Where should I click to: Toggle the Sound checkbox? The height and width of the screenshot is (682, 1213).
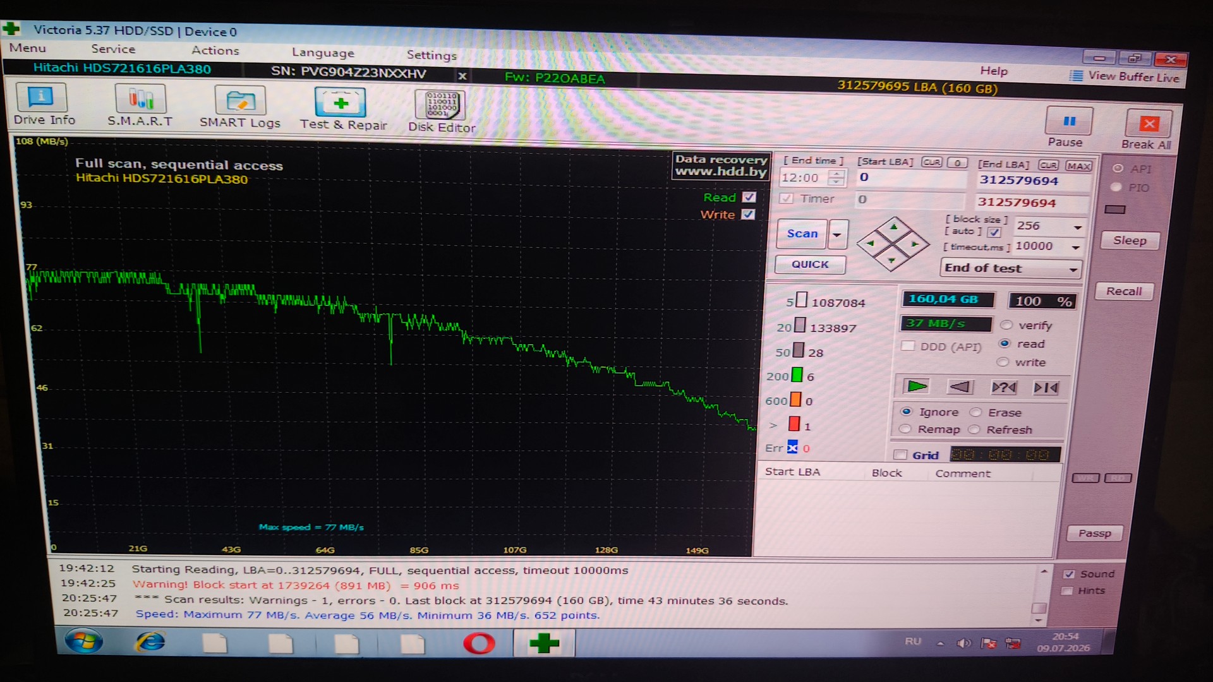click(1069, 574)
